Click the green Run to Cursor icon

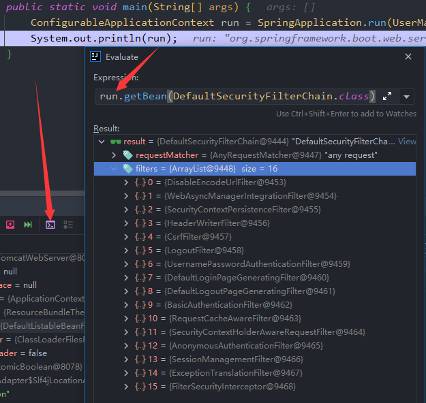(x=28, y=224)
